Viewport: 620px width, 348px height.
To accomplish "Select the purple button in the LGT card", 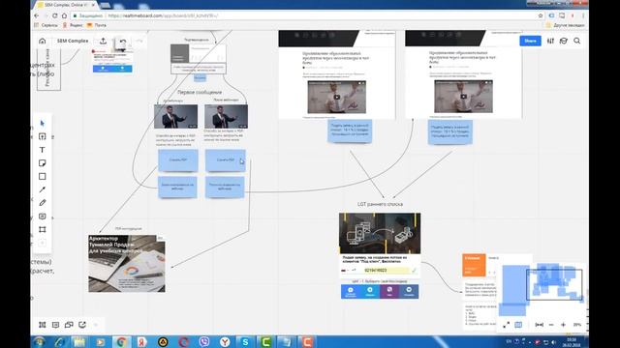I will [389, 292].
